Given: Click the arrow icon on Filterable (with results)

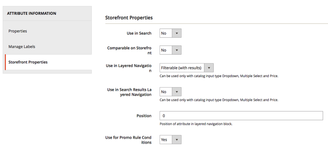Looking at the screenshot, I should click(x=209, y=68).
